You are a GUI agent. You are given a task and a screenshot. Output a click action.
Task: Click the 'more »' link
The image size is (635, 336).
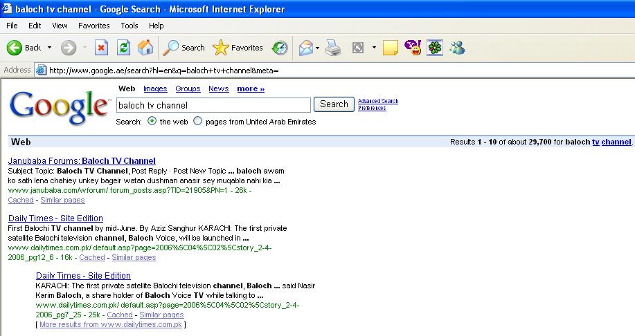(x=251, y=88)
